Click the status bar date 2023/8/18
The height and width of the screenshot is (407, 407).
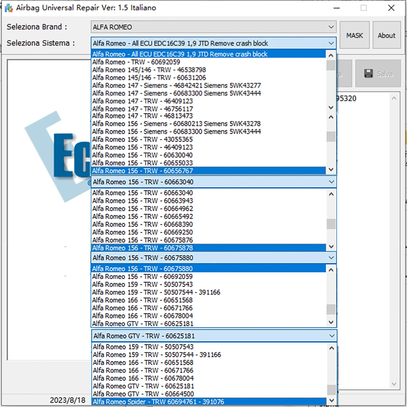tap(68, 400)
